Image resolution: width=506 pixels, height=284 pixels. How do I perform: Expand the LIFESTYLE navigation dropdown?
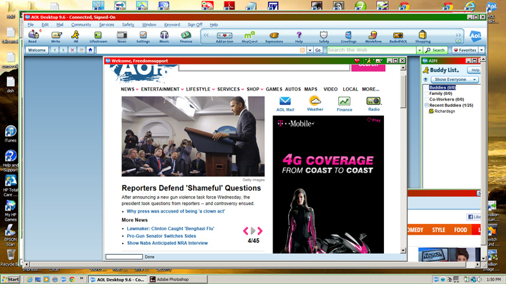pos(213,89)
